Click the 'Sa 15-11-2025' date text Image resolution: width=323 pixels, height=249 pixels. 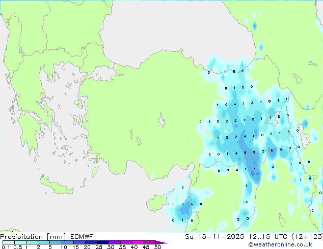214,237
